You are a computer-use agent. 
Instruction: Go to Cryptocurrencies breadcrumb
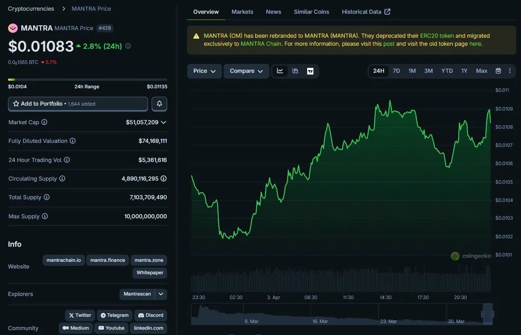coord(31,8)
